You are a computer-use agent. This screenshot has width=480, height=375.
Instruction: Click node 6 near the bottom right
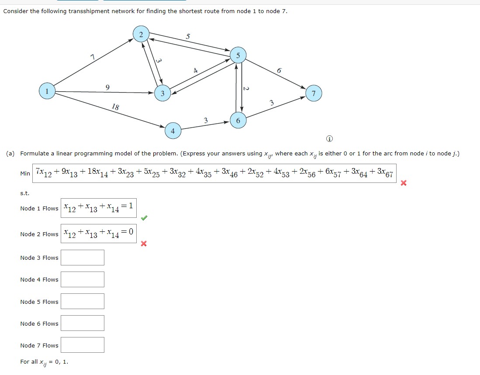click(x=238, y=120)
